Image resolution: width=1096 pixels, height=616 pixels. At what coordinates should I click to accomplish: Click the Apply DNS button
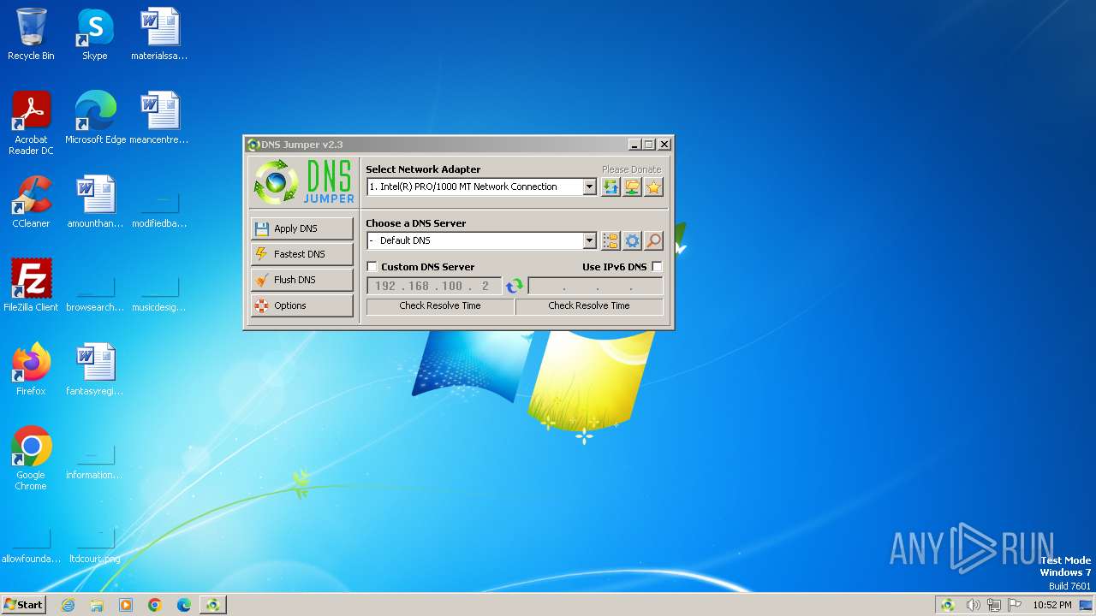point(301,228)
